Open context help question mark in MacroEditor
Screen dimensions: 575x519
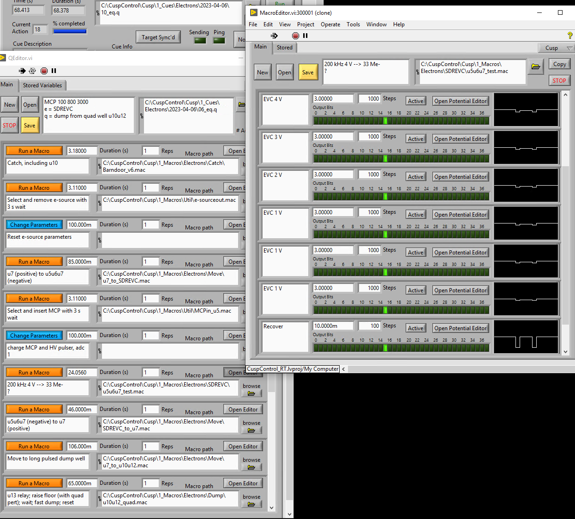[570, 35]
